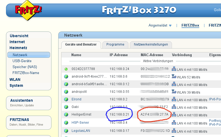Click globe icon beside Elrond
Image resolution: width=221 pixels, height=137 pixels.
pyautogui.click(x=66, y=99)
